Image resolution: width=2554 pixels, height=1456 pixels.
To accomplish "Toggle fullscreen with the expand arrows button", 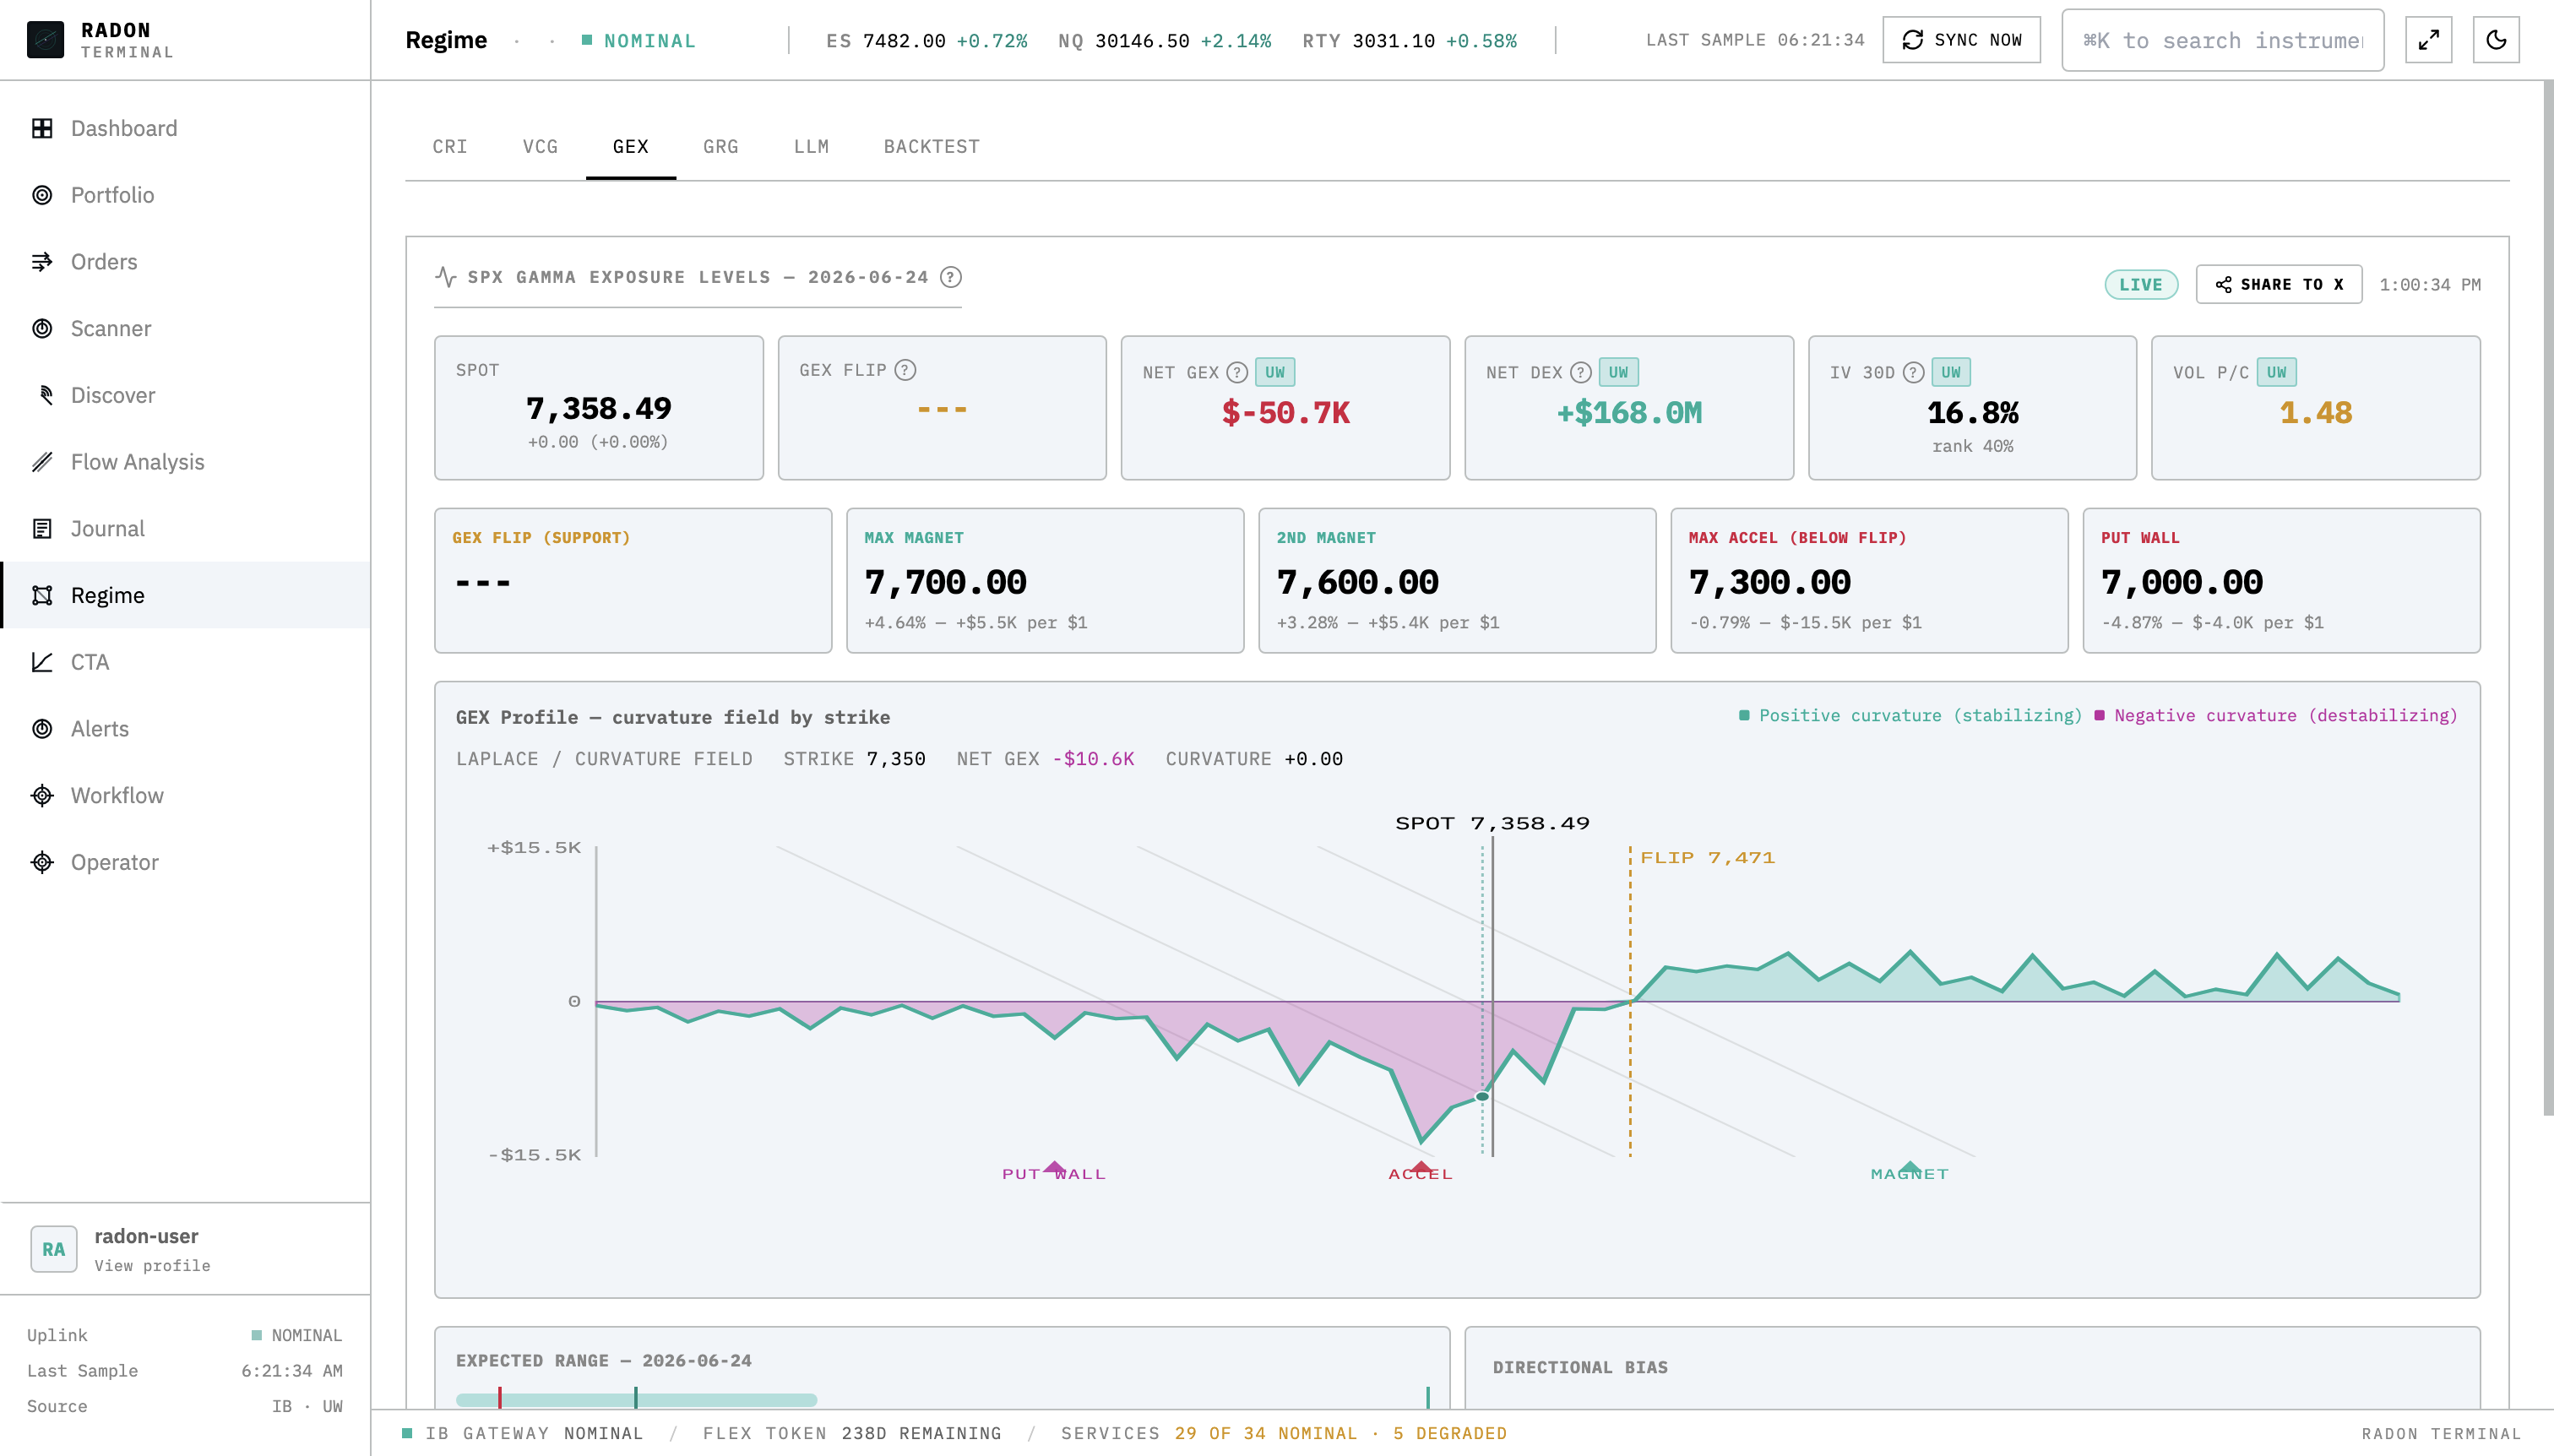I will pyautogui.click(x=2428, y=40).
